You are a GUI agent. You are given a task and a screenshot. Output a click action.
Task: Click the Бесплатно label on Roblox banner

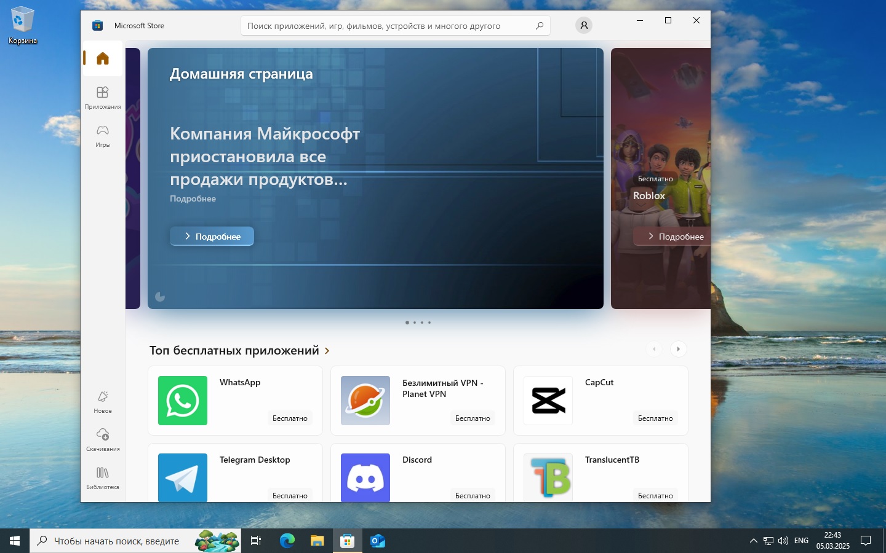click(x=655, y=179)
